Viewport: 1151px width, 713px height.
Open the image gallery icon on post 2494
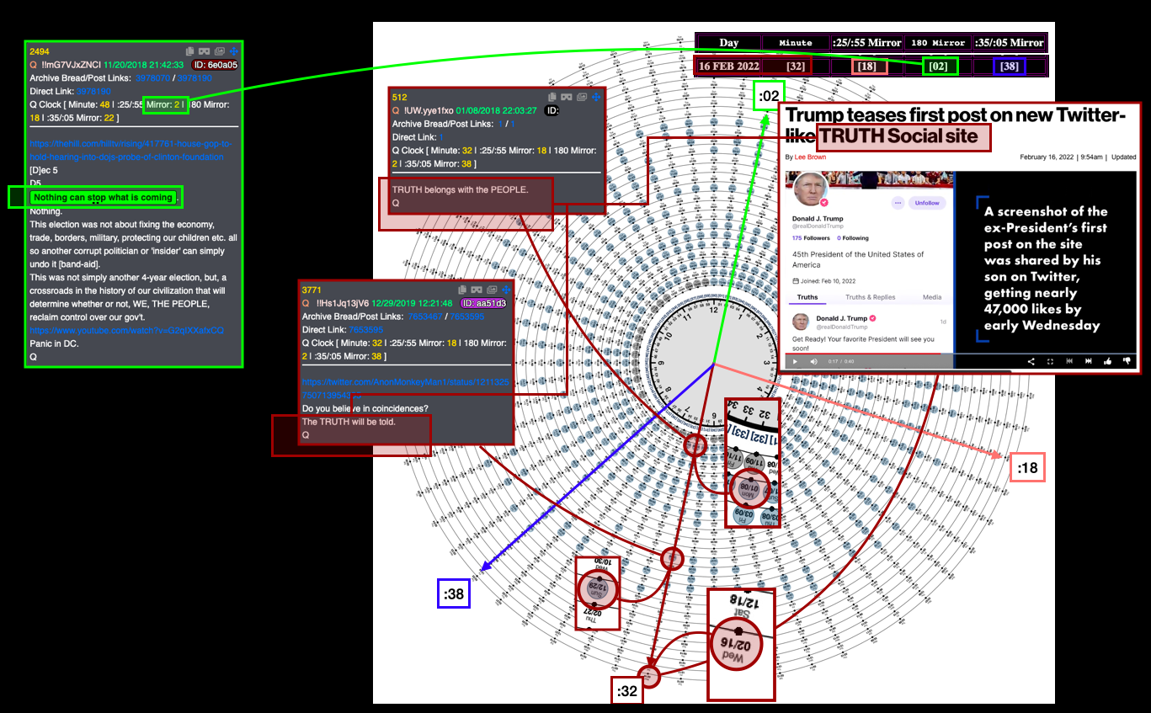point(220,52)
